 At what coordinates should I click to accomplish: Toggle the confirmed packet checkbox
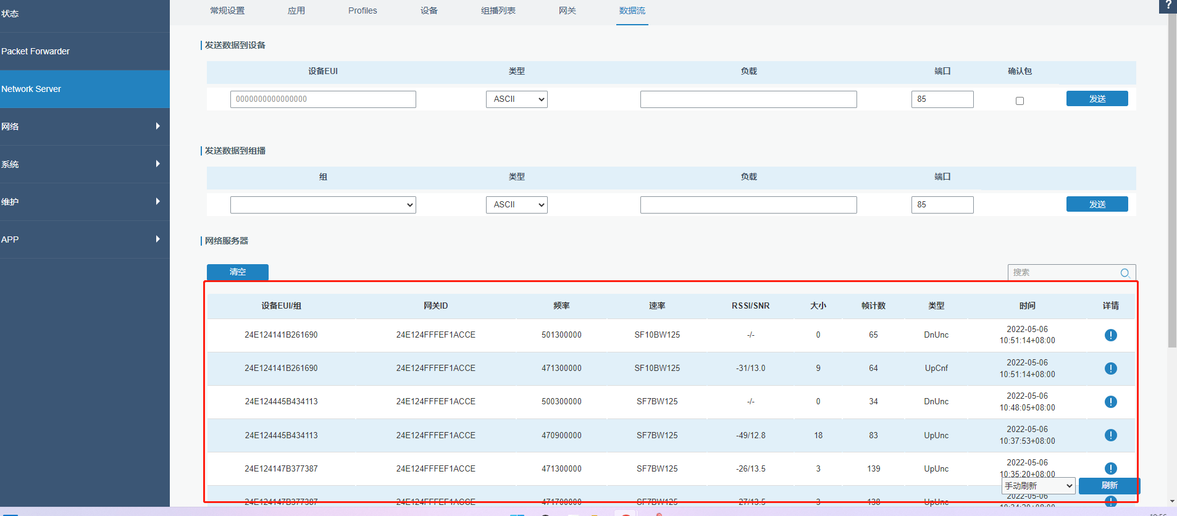coord(1020,101)
